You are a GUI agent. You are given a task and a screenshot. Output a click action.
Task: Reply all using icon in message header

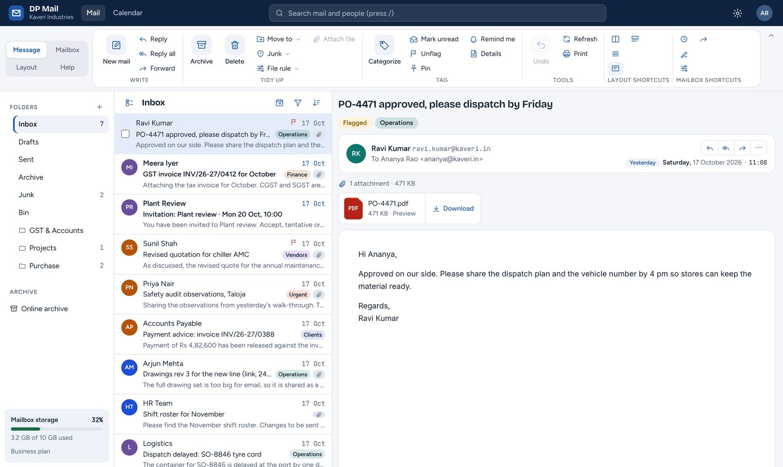pos(726,148)
